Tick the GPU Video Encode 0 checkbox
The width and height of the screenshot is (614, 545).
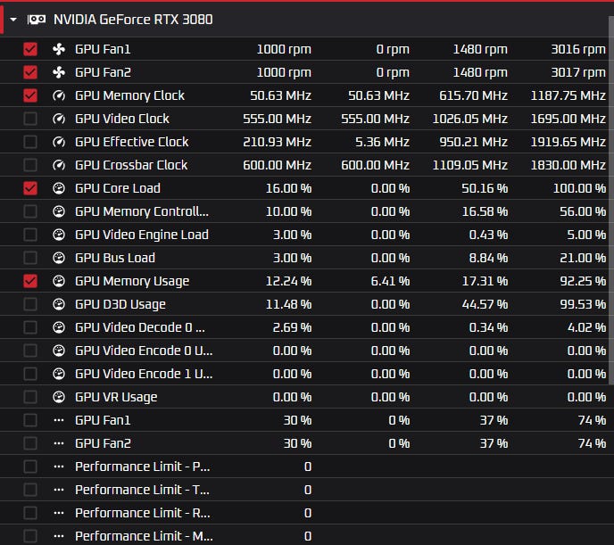pos(30,351)
